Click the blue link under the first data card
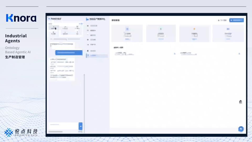 click(127, 39)
